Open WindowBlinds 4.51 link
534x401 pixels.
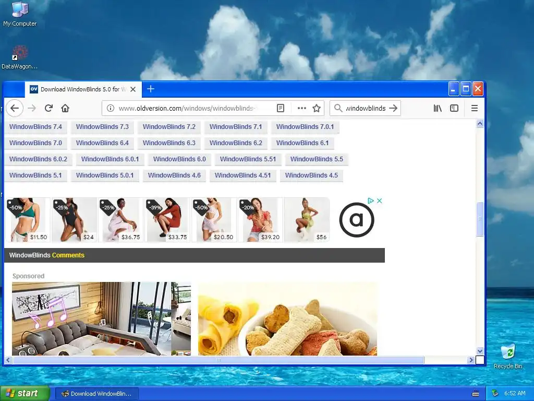[x=243, y=175]
